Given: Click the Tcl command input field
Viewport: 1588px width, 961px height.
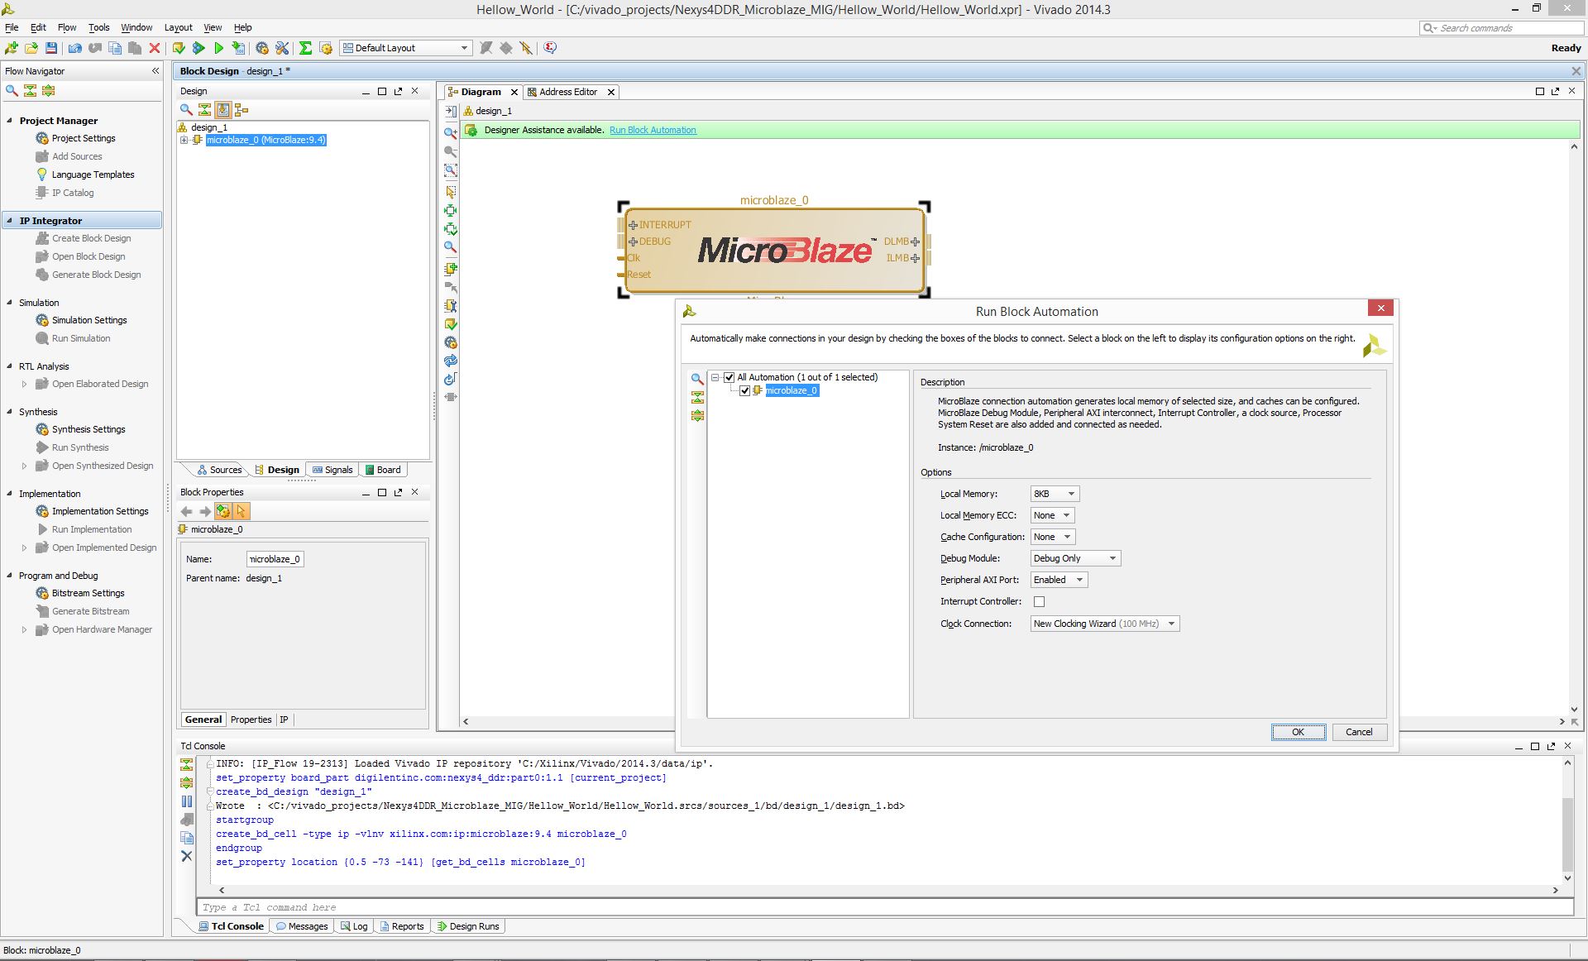Looking at the screenshot, I should (884, 907).
